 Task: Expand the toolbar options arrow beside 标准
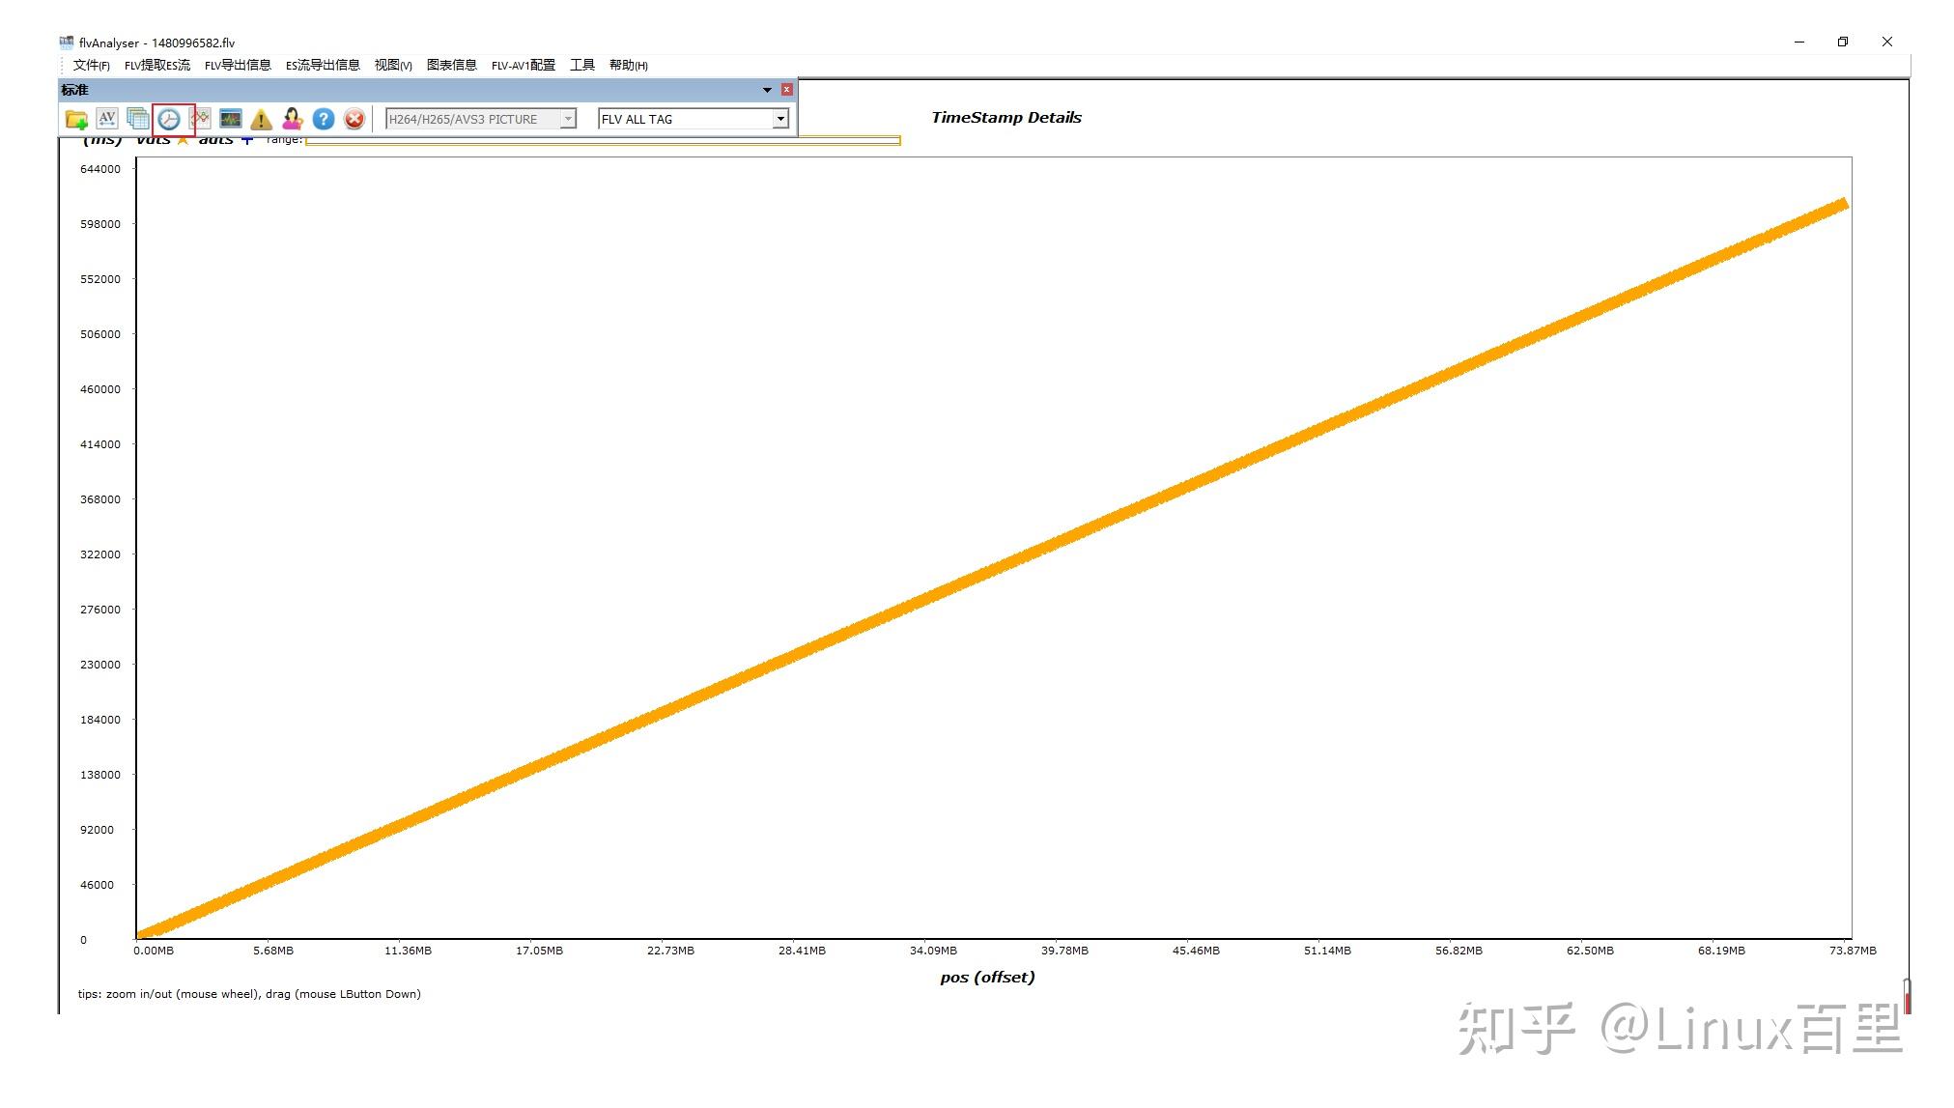coord(767,90)
